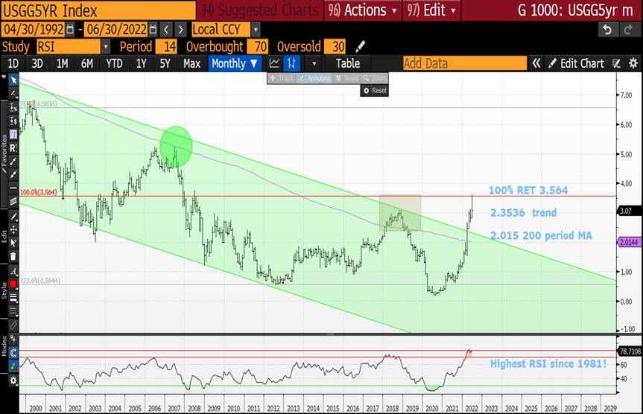Image resolution: width=643 pixels, height=414 pixels.
Task: Click the undo arrow icon
Action: 607,30
